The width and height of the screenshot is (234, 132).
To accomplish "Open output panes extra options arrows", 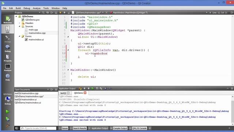I will coord(150,128).
